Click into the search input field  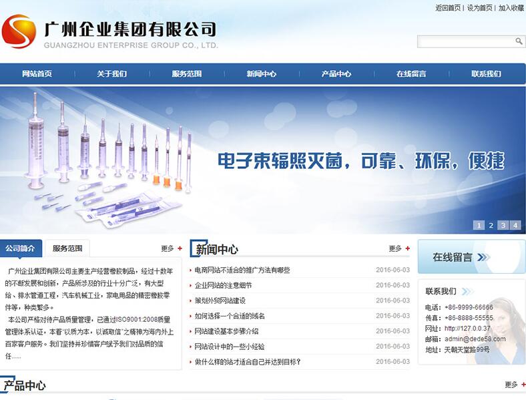pyautogui.click(x=465, y=41)
